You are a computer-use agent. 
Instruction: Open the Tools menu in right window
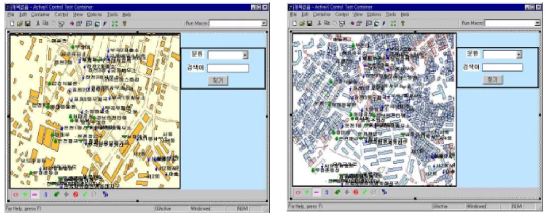coord(391,15)
